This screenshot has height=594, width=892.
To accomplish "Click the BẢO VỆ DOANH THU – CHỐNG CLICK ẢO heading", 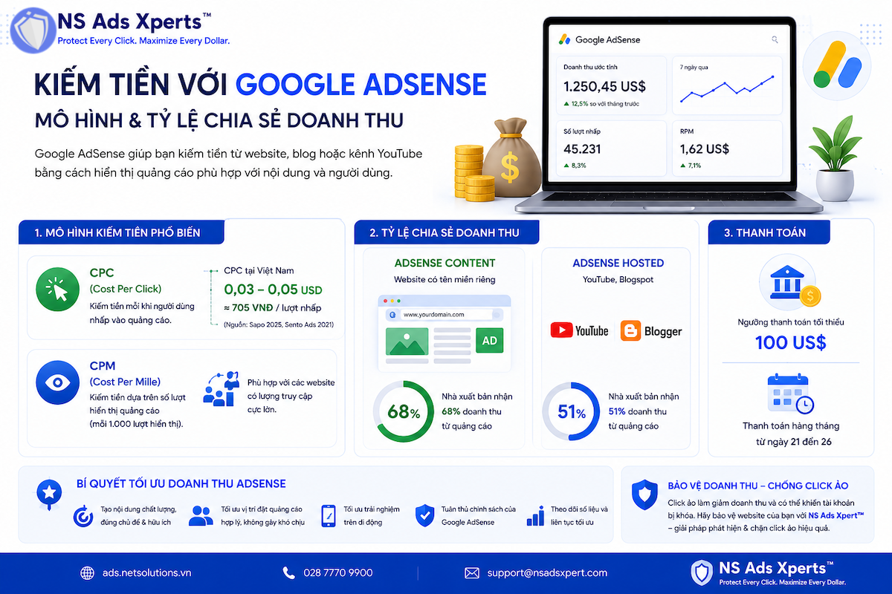I will [x=758, y=486].
